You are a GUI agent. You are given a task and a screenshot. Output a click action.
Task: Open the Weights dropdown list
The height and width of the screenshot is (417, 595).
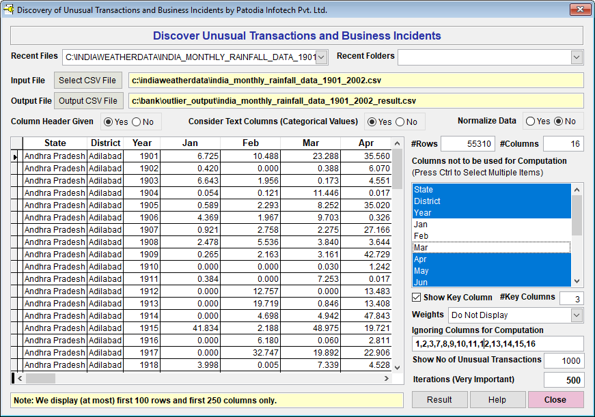coord(577,315)
